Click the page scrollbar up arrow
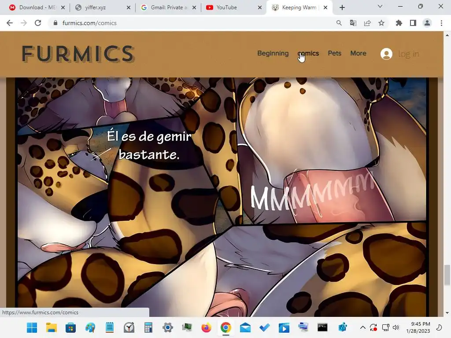The height and width of the screenshot is (338, 451). tap(447, 35)
